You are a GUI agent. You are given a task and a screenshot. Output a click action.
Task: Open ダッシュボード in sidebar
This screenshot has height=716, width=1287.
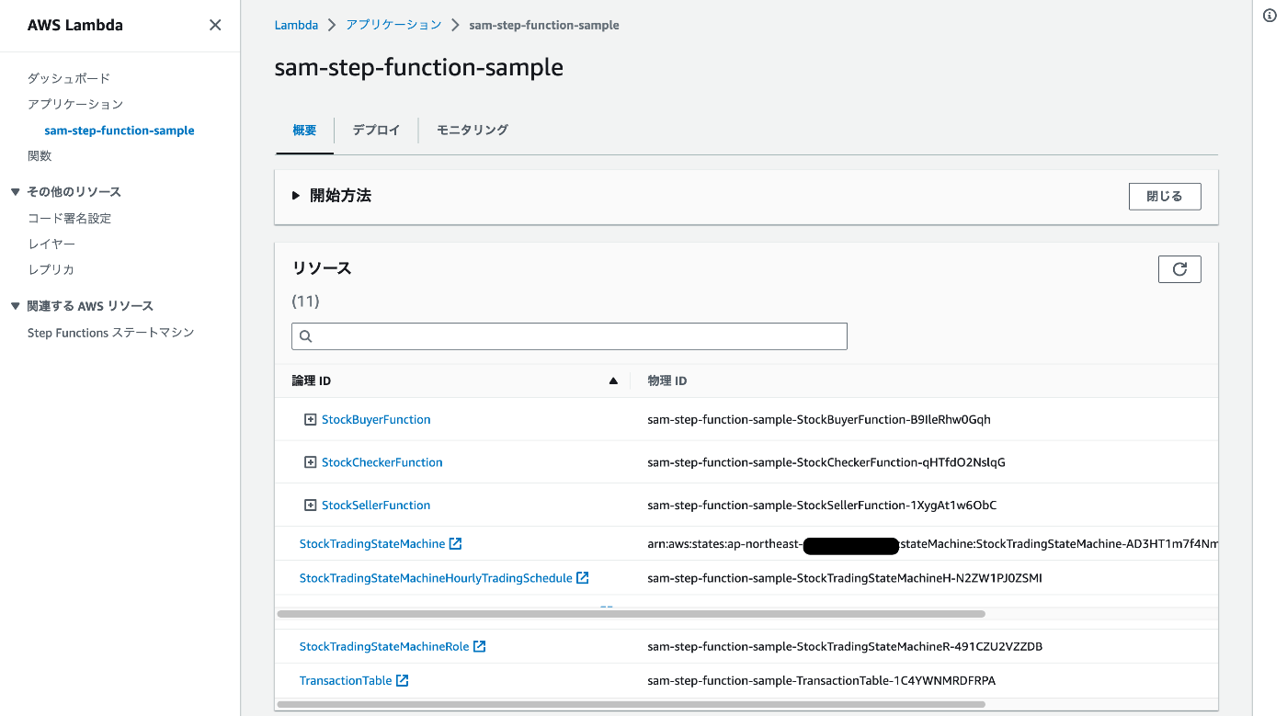point(69,79)
